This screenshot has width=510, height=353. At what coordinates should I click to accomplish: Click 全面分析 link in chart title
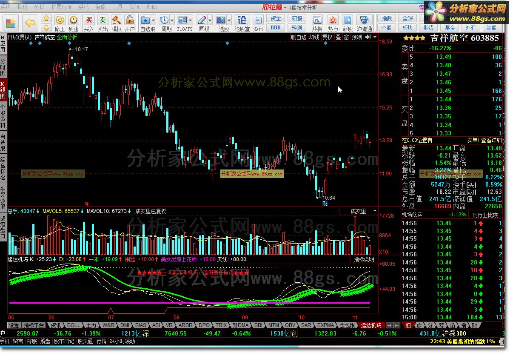[67, 37]
